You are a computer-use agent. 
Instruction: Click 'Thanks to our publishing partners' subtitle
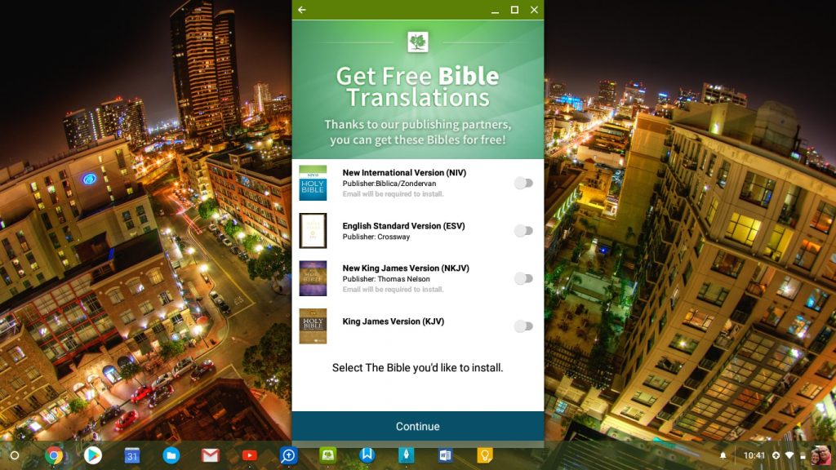pyautogui.click(x=418, y=132)
